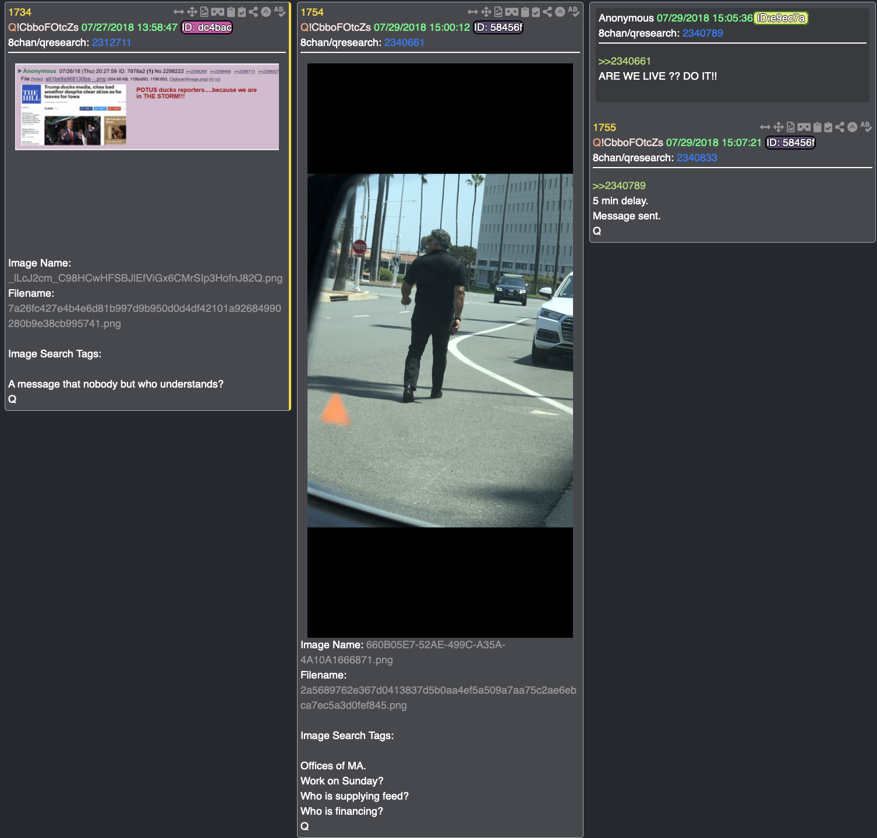
Task: Open the photo of man walking on street
Action: click(440, 350)
